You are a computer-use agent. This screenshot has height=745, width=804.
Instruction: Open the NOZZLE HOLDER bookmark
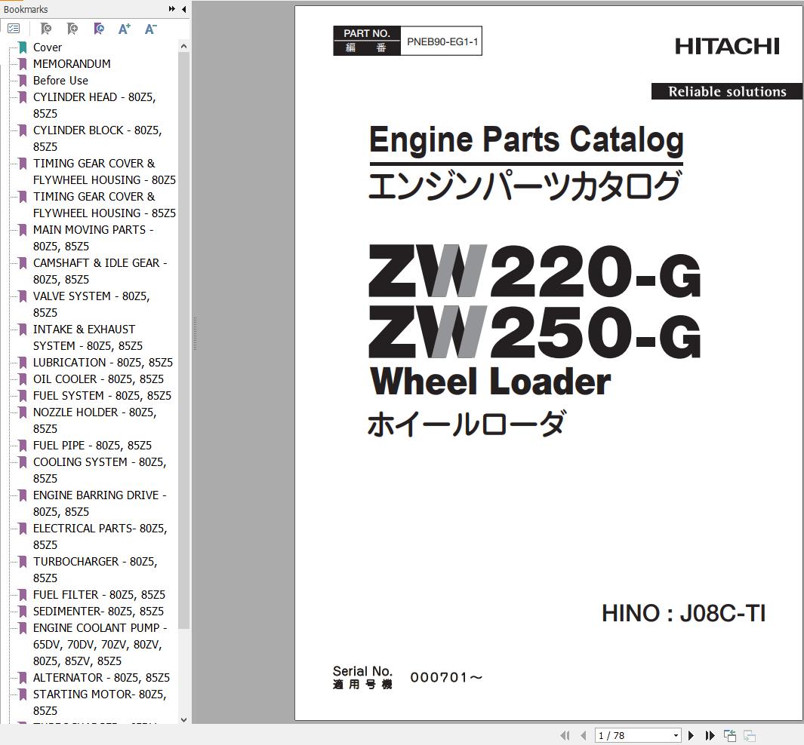tap(95, 420)
